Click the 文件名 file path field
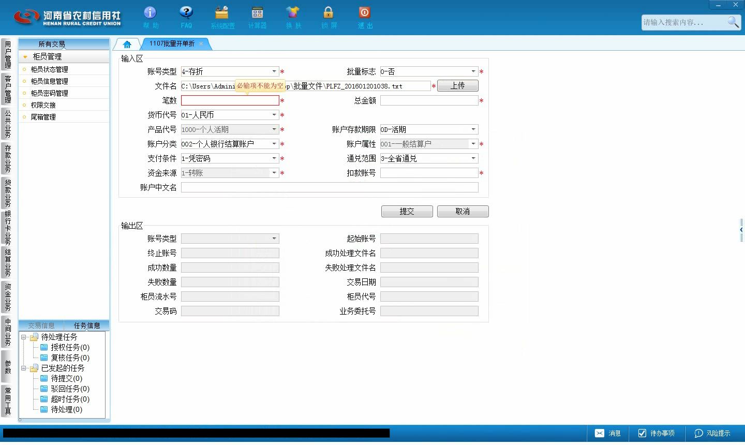The image size is (745, 445). tap(306, 86)
